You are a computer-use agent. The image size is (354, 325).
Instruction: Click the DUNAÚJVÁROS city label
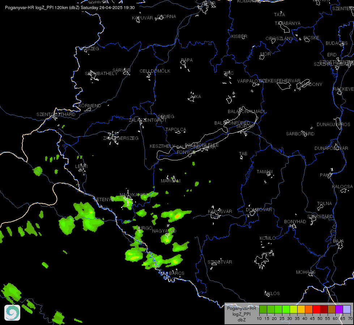click(x=333, y=124)
